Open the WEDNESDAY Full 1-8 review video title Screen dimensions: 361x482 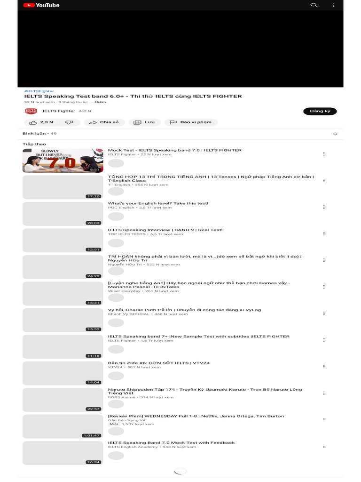[196, 416]
